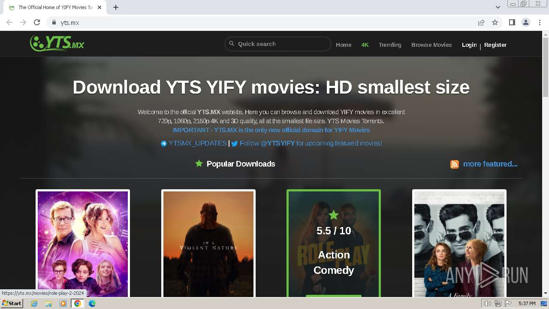
Task: Open the 4K menu item
Action: click(x=365, y=45)
